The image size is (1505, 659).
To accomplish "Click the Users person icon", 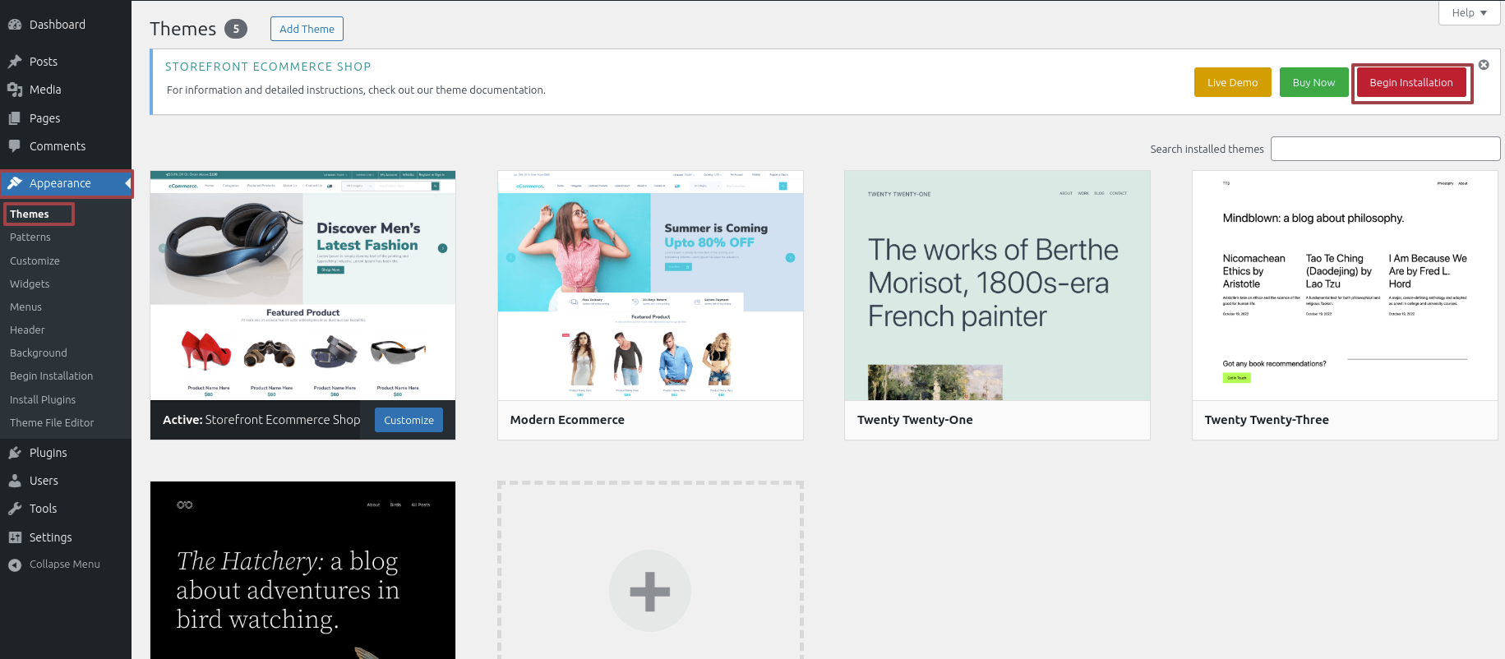I will [15, 481].
